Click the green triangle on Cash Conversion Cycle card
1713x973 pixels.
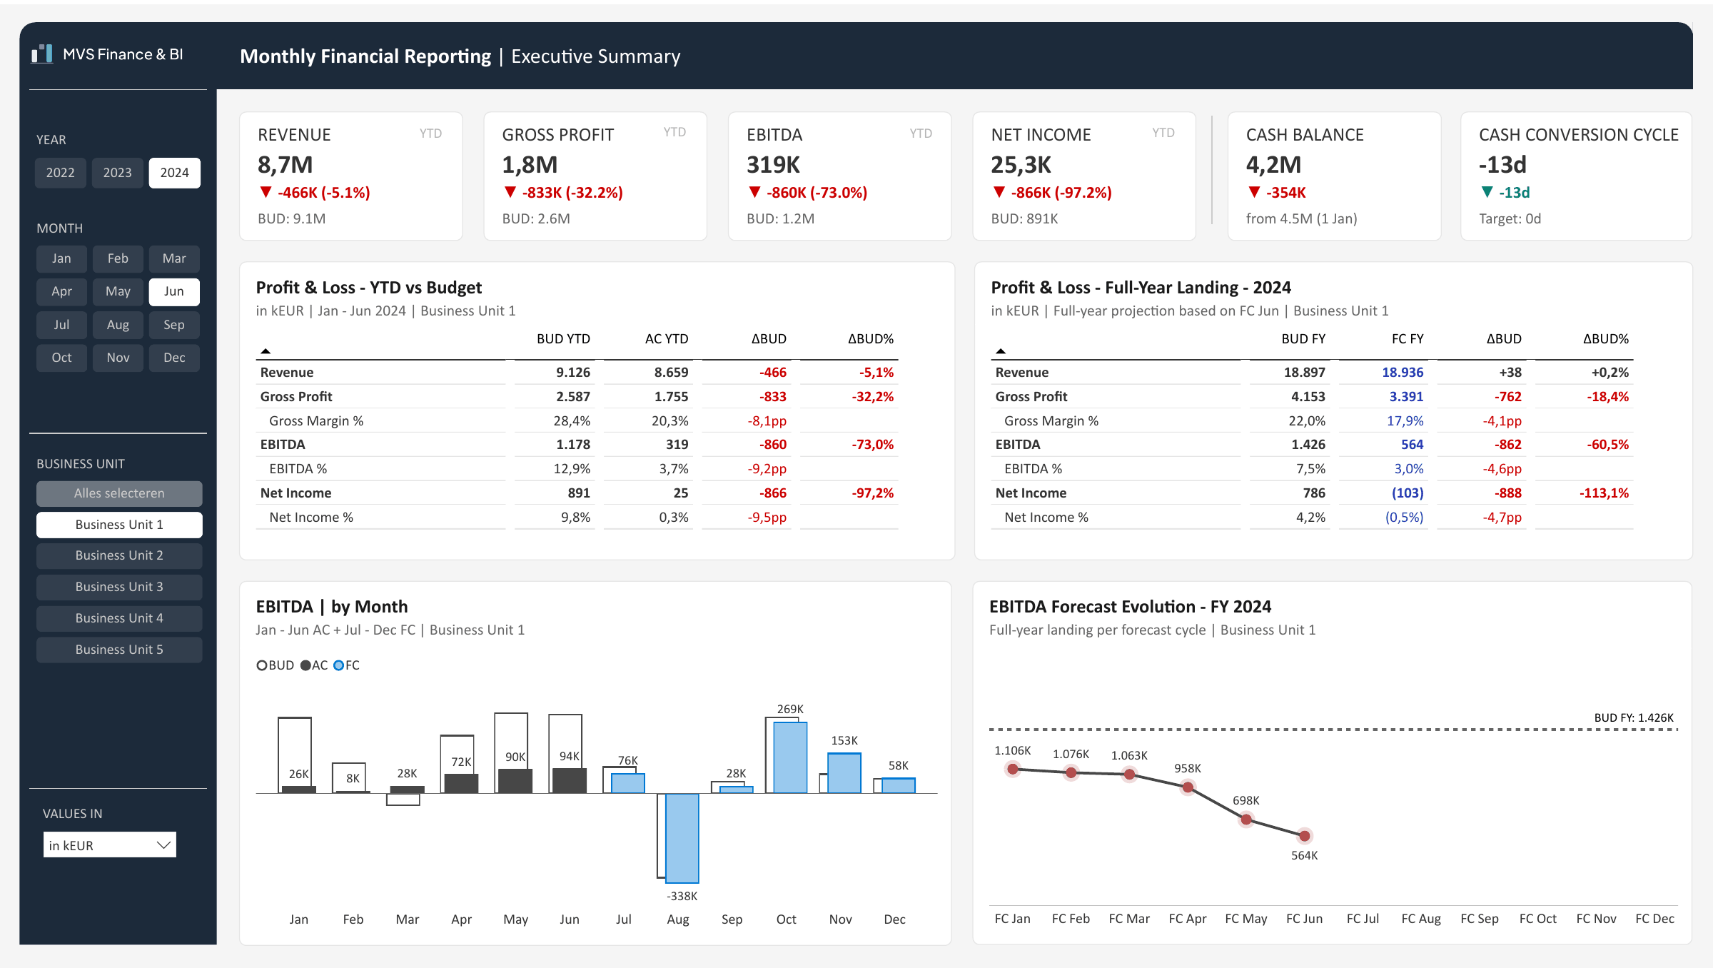coord(1487,192)
